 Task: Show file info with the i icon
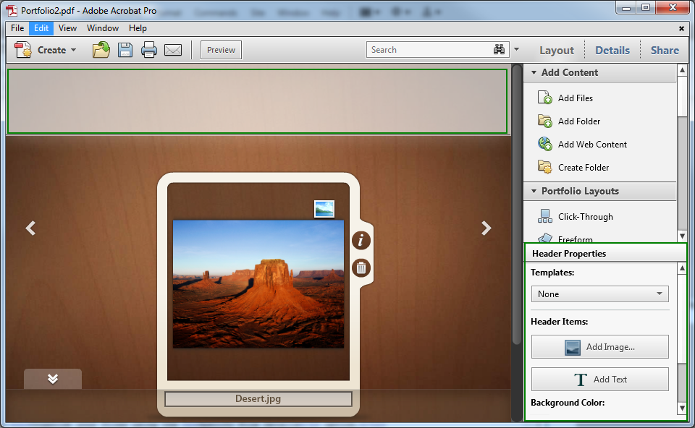pos(361,241)
